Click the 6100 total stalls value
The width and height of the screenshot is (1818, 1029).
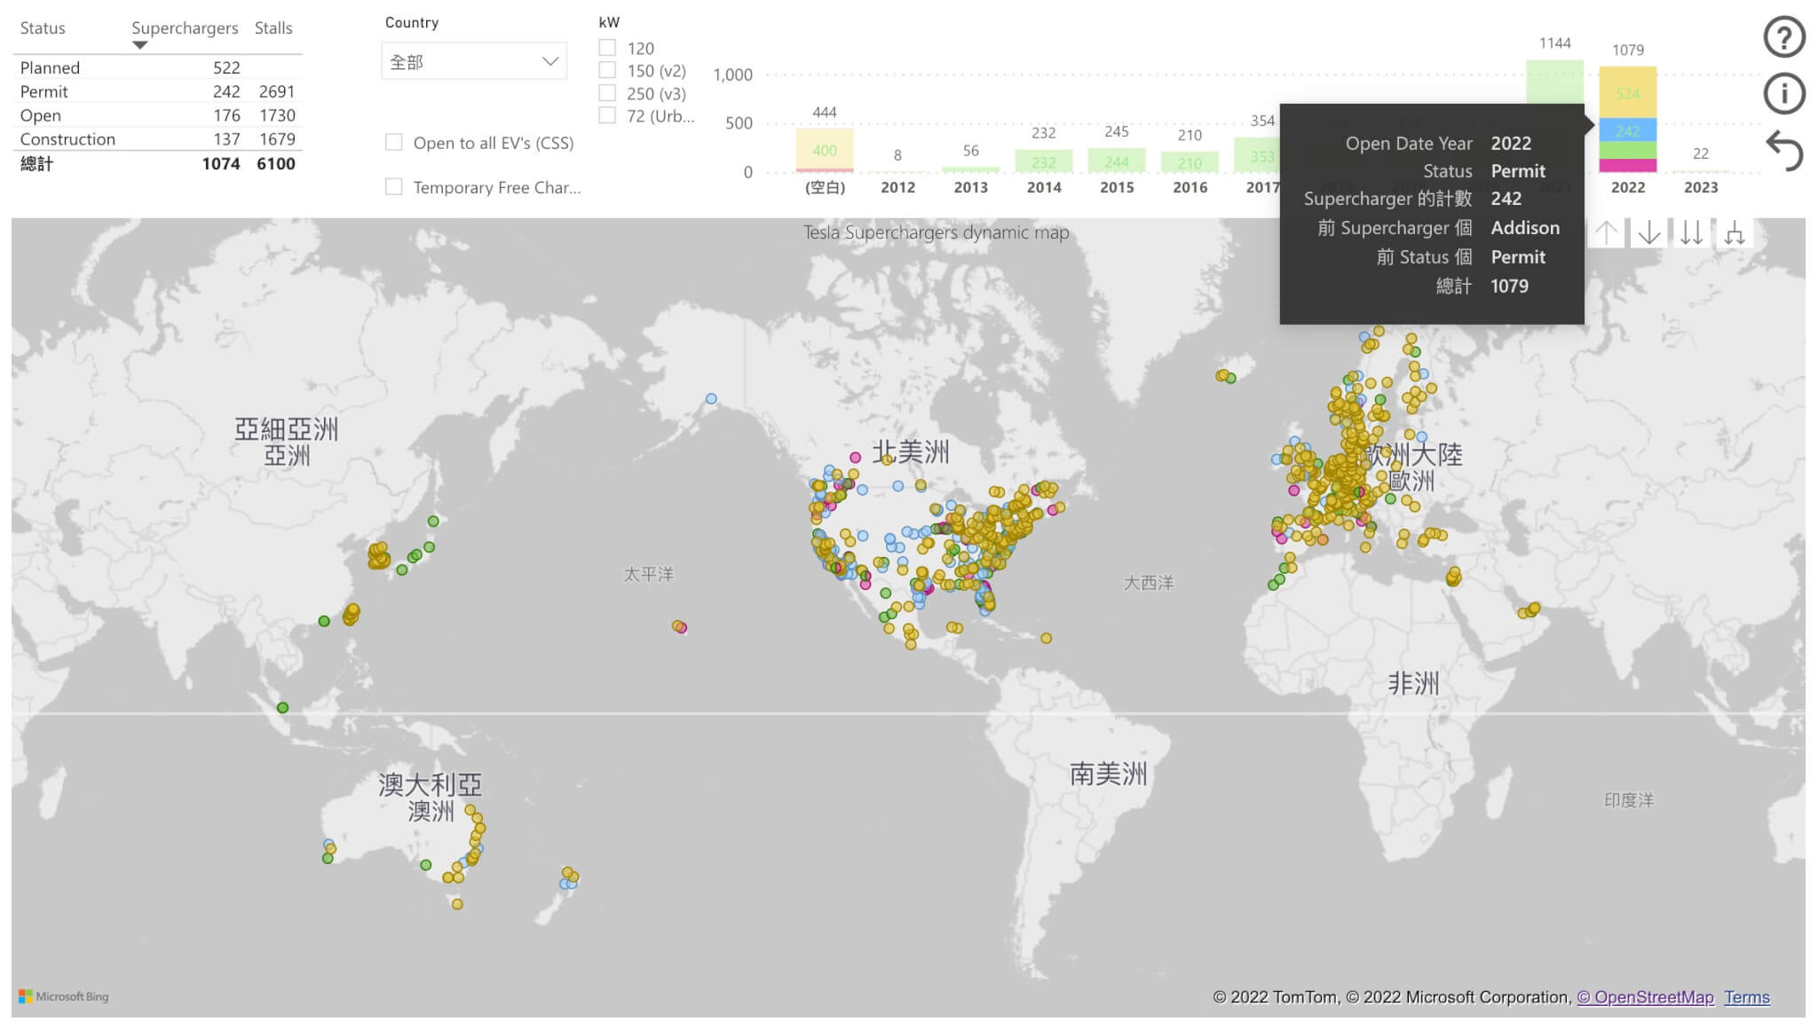pyautogui.click(x=275, y=163)
